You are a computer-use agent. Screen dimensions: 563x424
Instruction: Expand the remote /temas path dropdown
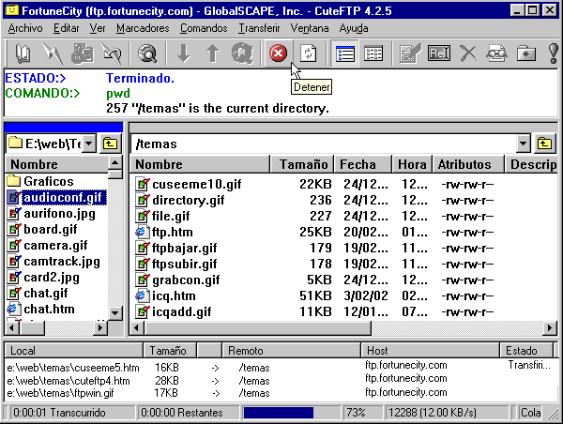(x=524, y=144)
